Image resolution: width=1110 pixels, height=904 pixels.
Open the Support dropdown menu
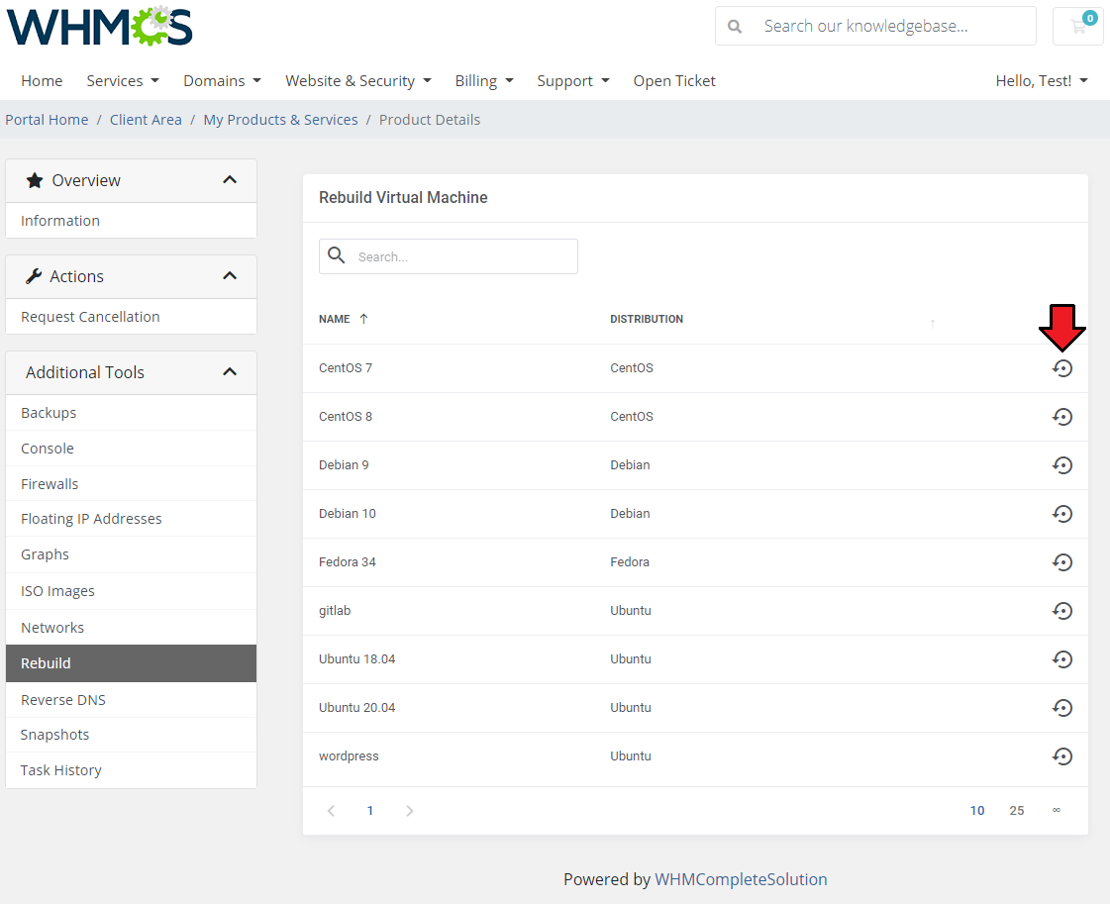coord(572,81)
